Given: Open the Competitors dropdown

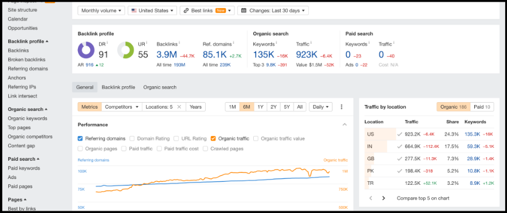Looking at the screenshot, I should click(x=122, y=107).
